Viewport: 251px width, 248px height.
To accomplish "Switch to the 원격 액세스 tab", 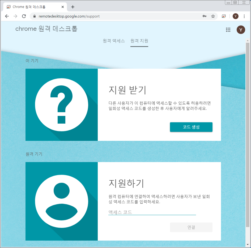I will (x=114, y=41).
